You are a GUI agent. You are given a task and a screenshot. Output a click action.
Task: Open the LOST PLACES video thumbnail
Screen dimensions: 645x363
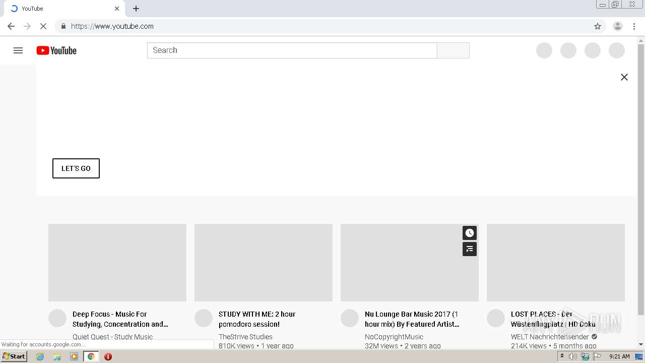click(x=556, y=263)
